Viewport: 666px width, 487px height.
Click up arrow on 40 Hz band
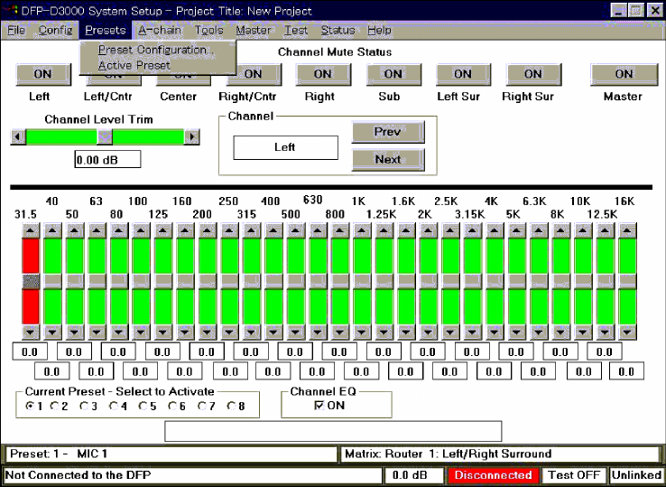(52, 230)
